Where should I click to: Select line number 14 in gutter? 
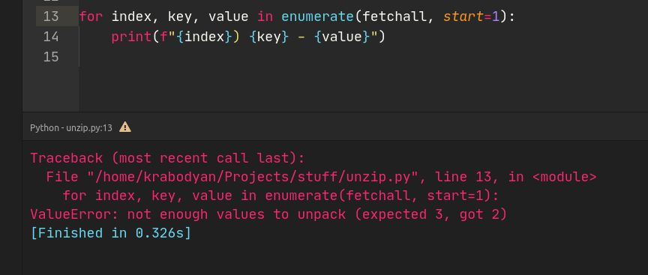click(x=51, y=37)
